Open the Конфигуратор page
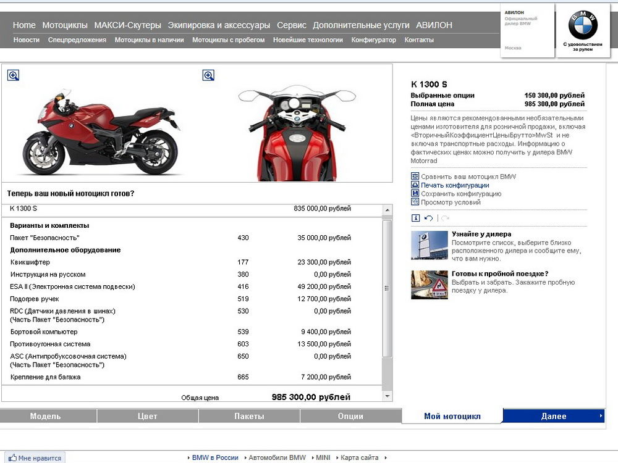Screen dimensions: 618x463 coord(374,40)
